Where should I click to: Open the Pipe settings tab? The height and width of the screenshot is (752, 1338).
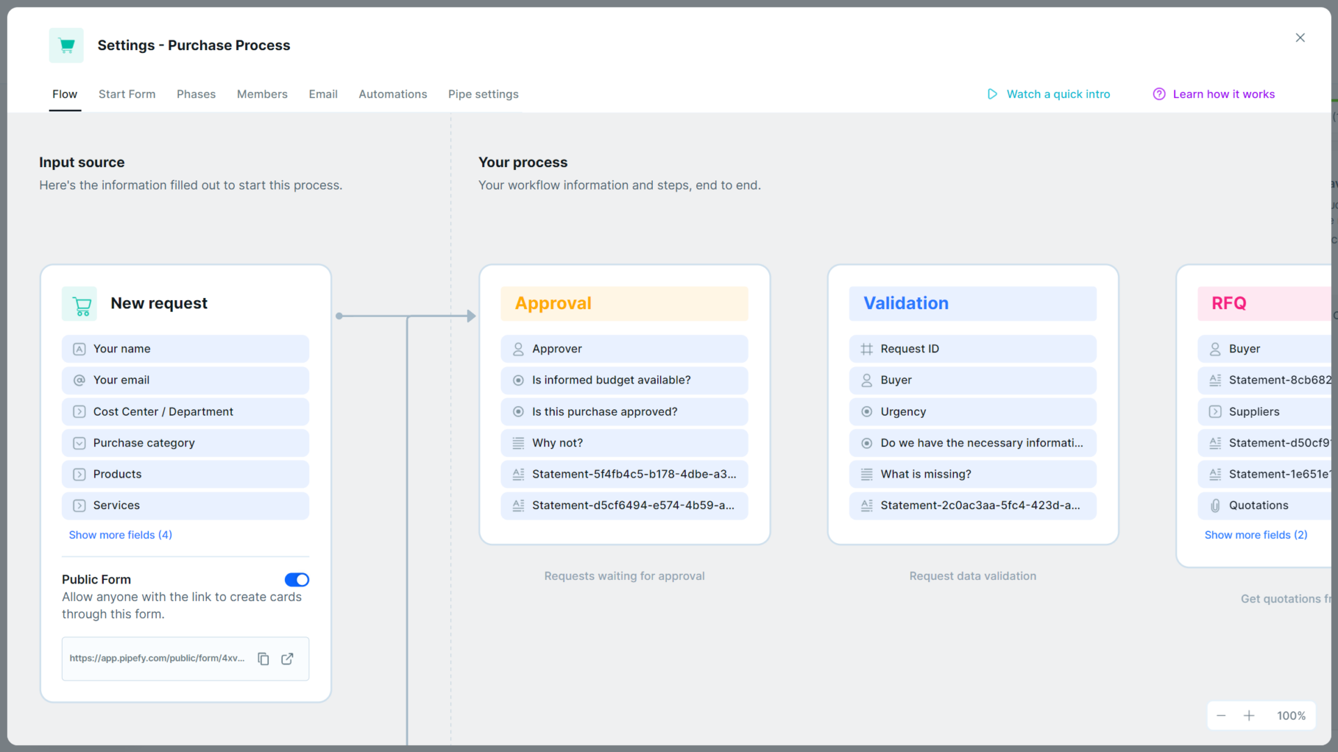click(x=483, y=94)
